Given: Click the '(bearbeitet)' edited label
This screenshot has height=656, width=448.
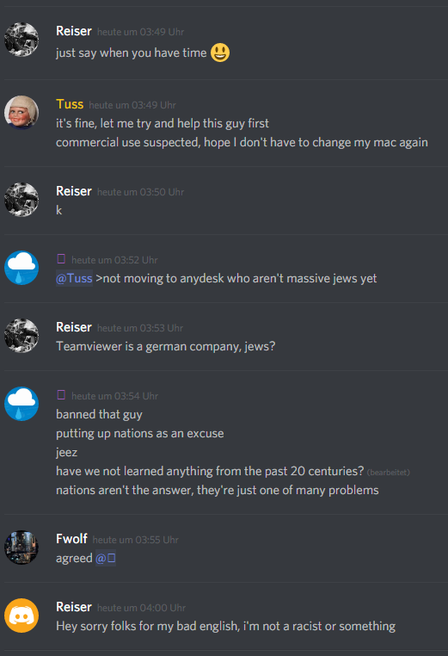Looking at the screenshot, I should [389, 473].
